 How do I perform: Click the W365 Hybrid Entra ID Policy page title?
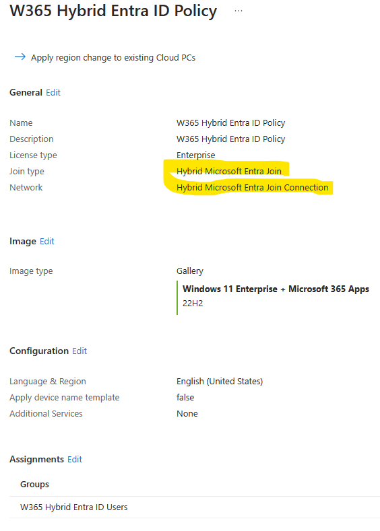113,11
